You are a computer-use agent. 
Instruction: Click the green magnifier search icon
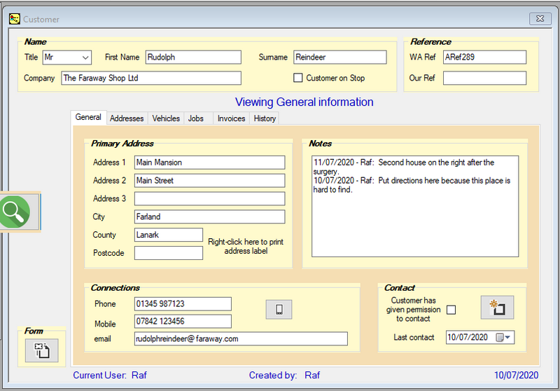[15, 212]
